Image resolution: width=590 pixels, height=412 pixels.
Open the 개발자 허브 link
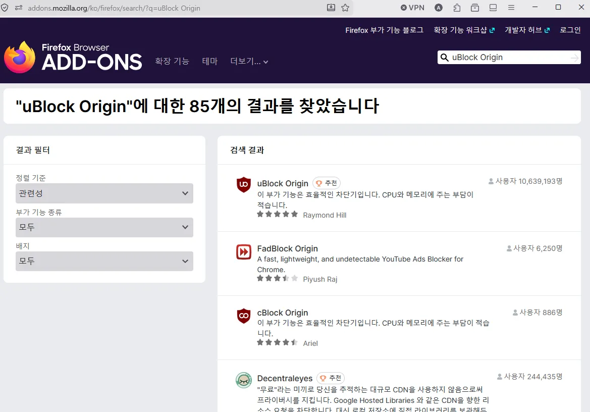click(527, 30)
